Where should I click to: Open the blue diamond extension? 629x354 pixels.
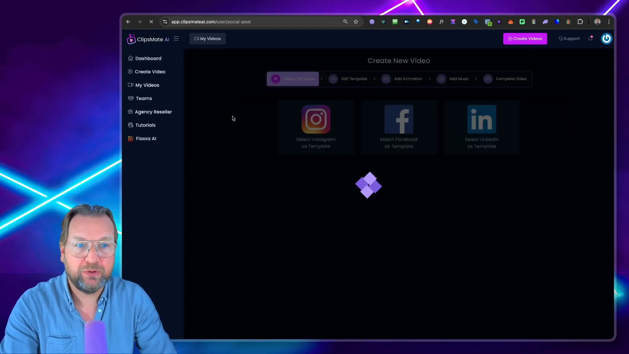418,22
